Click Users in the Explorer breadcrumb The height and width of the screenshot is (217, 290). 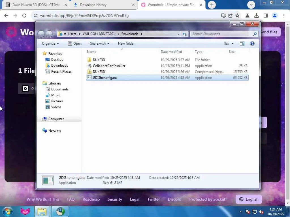pos(72,34)
